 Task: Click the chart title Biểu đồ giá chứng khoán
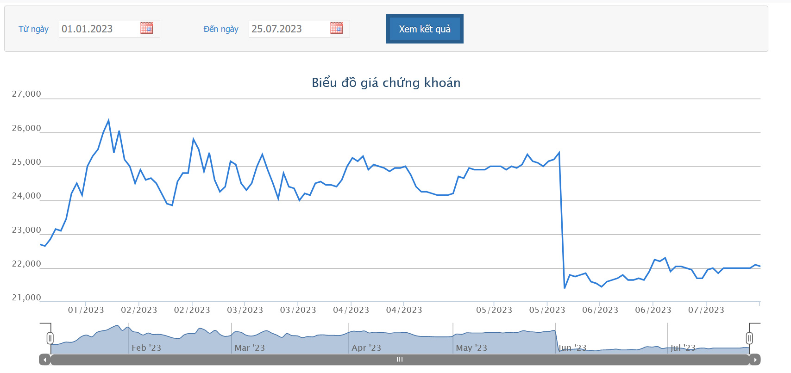click(386, 83)
